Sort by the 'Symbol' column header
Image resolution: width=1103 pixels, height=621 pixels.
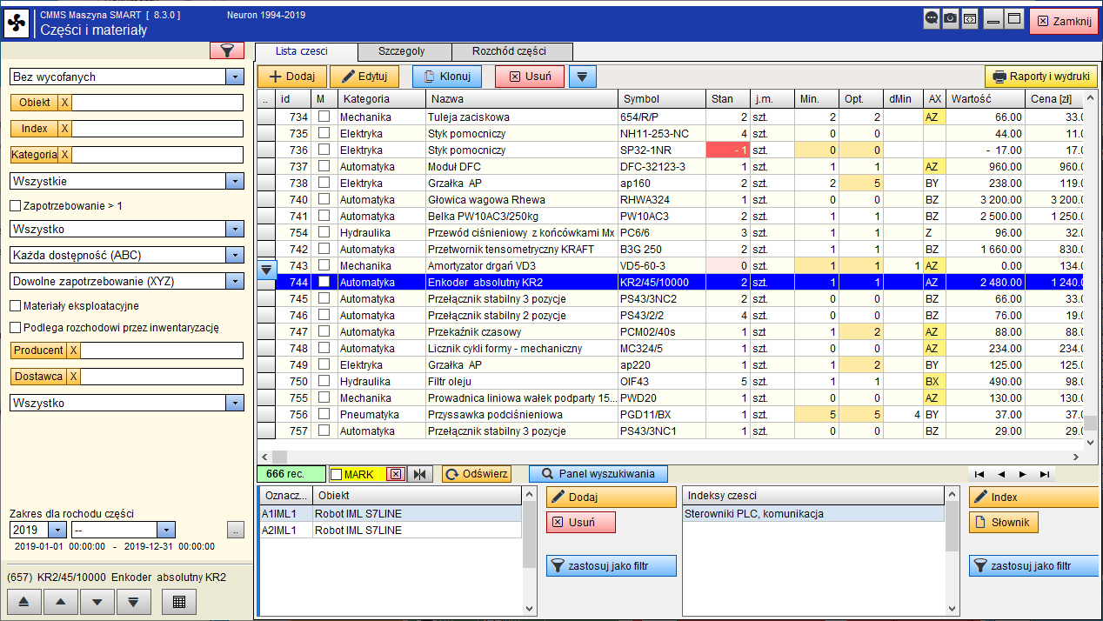pyautogui.click(x=661, y=99)
